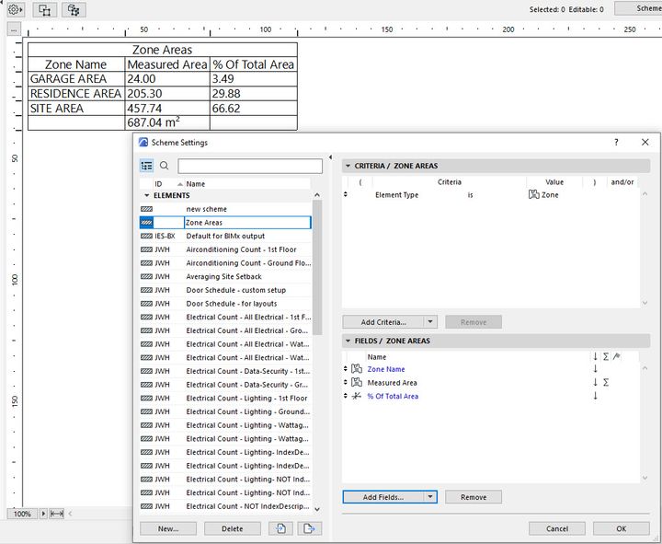The width and height of the screenshot is (662, 544).
Task: Click the New... button
Action: click(x=168, y=528)
